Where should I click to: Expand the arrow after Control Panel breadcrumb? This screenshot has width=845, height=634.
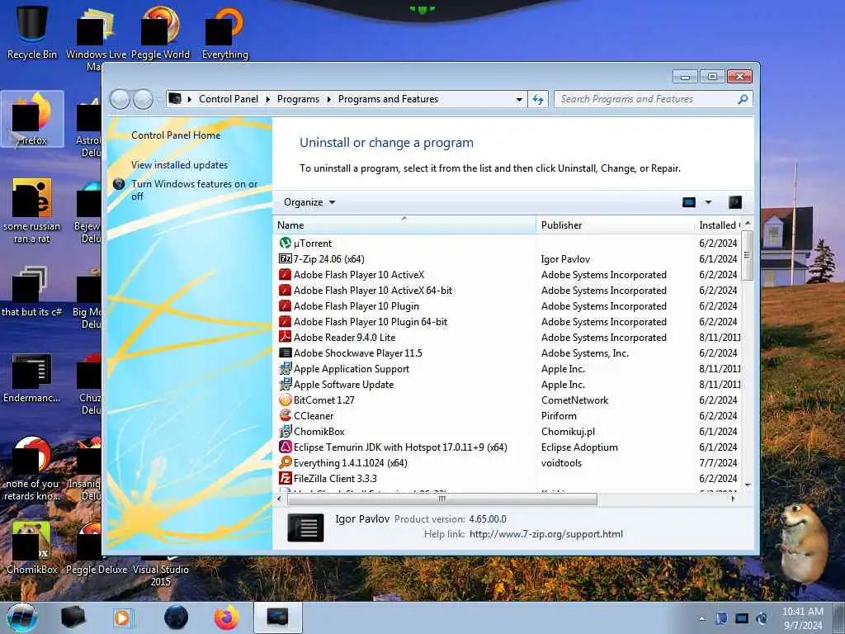[268, 99]
